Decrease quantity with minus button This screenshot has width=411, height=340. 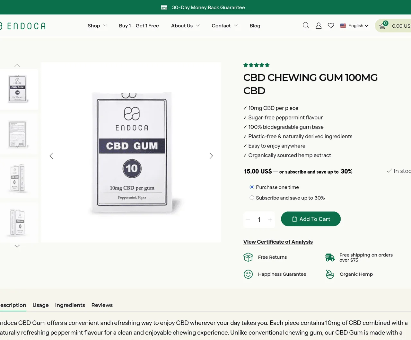coord(248,220)
